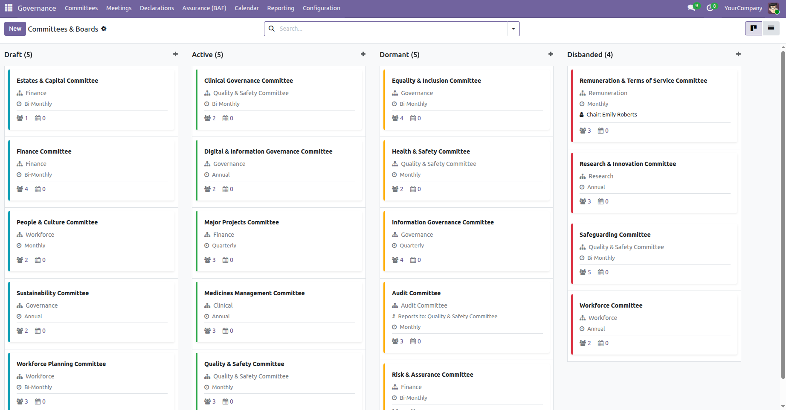Screen dimensions: 786x410
Task: Click in the Search input field
Action: (392, 29)
